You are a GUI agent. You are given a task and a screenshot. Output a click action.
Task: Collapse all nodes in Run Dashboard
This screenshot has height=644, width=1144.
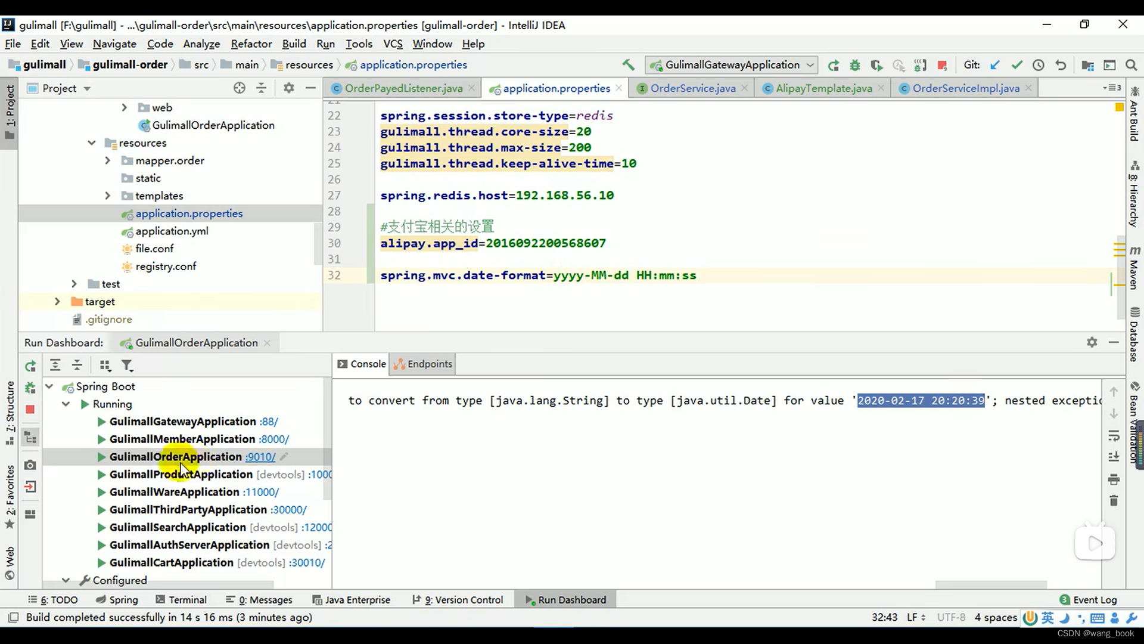pyautogui.click(x=77, y=366)
